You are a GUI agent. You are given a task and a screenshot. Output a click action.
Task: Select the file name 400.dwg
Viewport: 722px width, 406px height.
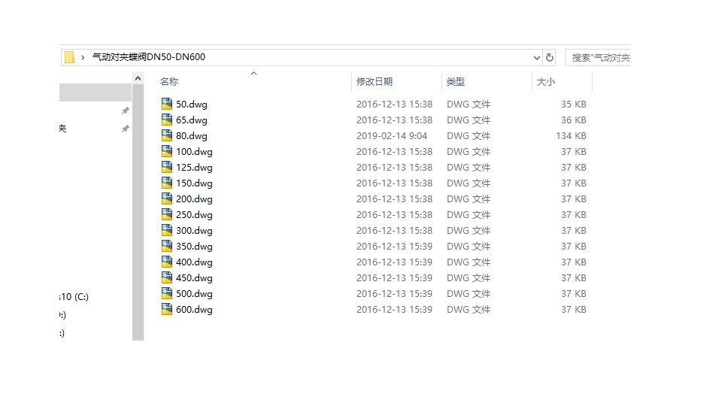coord(194,262)
